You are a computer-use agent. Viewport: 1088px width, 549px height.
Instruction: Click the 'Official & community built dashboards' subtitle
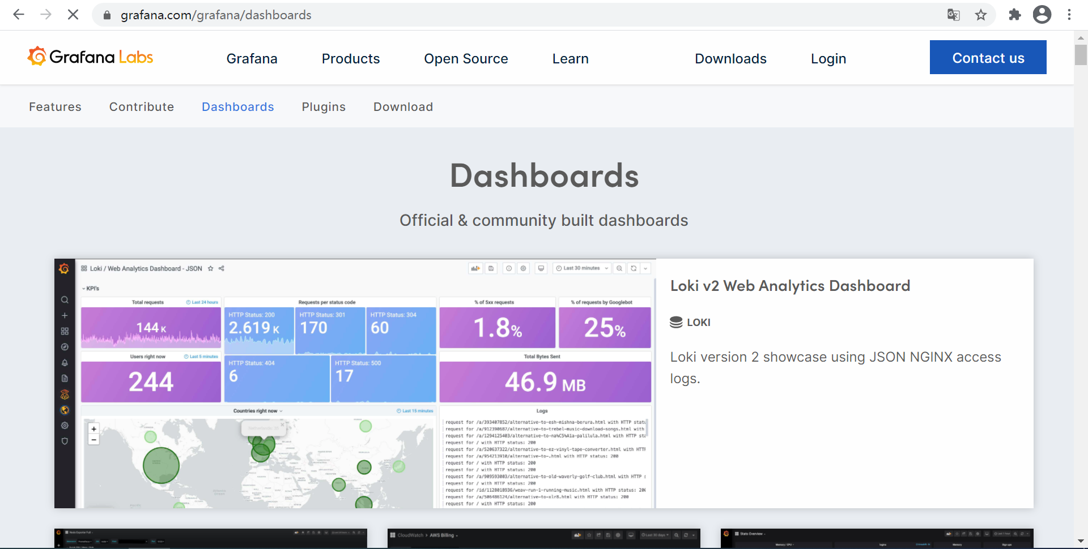point(544,220)
